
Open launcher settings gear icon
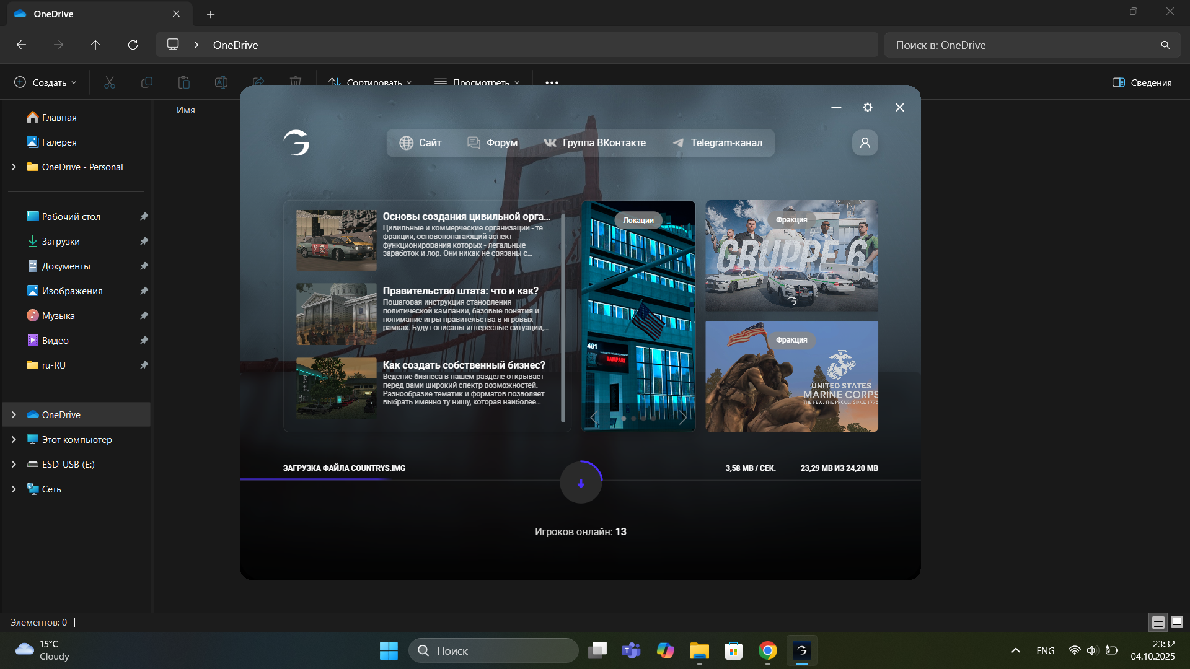click(x=868, y=107)
